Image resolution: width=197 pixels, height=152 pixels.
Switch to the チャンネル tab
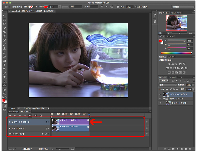(172, 77)
